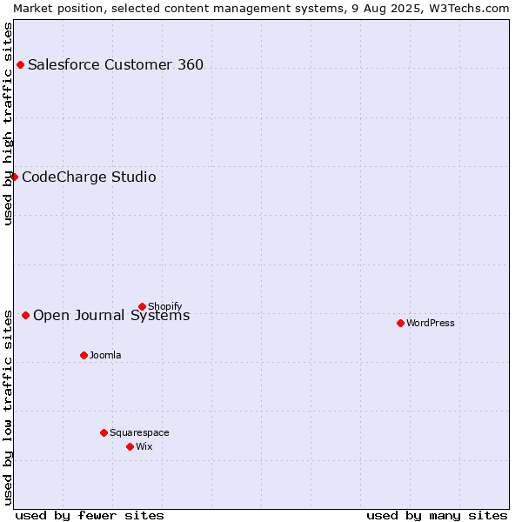Click the Wix data point marker
This screenshot has height=522, width=522.
click(130, 446)
